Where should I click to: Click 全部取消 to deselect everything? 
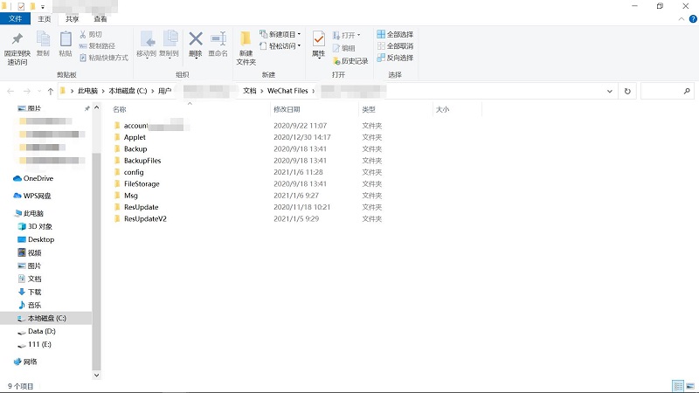coord(395,45)
